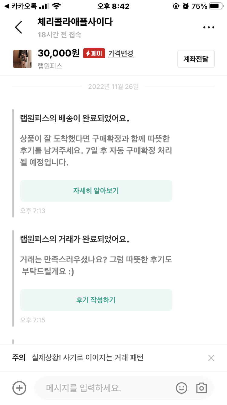Tap the 30,000원 price text
This screenshot has width=227, height=405.
click(x=58, y=53)
